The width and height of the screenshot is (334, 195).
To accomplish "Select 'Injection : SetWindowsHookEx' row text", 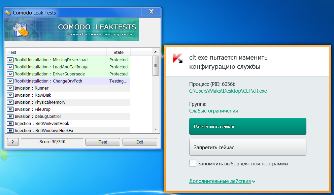I will click(44, 130).
